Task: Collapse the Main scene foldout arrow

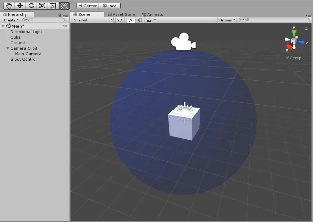Action: tap(3, 26)
